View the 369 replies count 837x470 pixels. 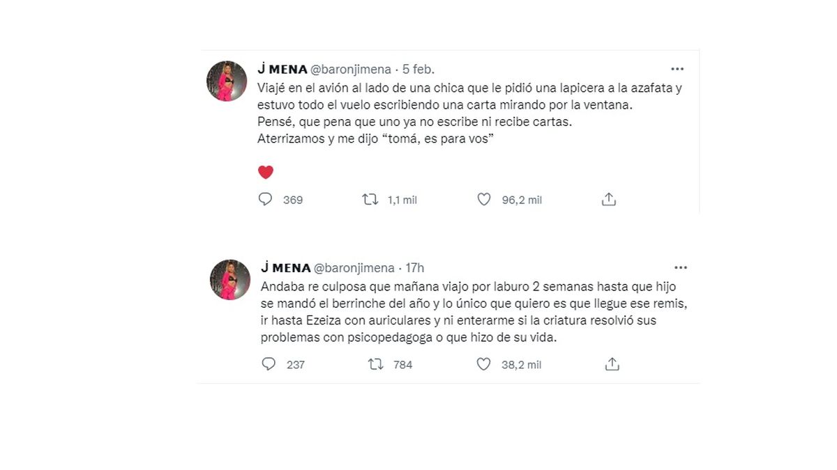(x=293, y=200)
